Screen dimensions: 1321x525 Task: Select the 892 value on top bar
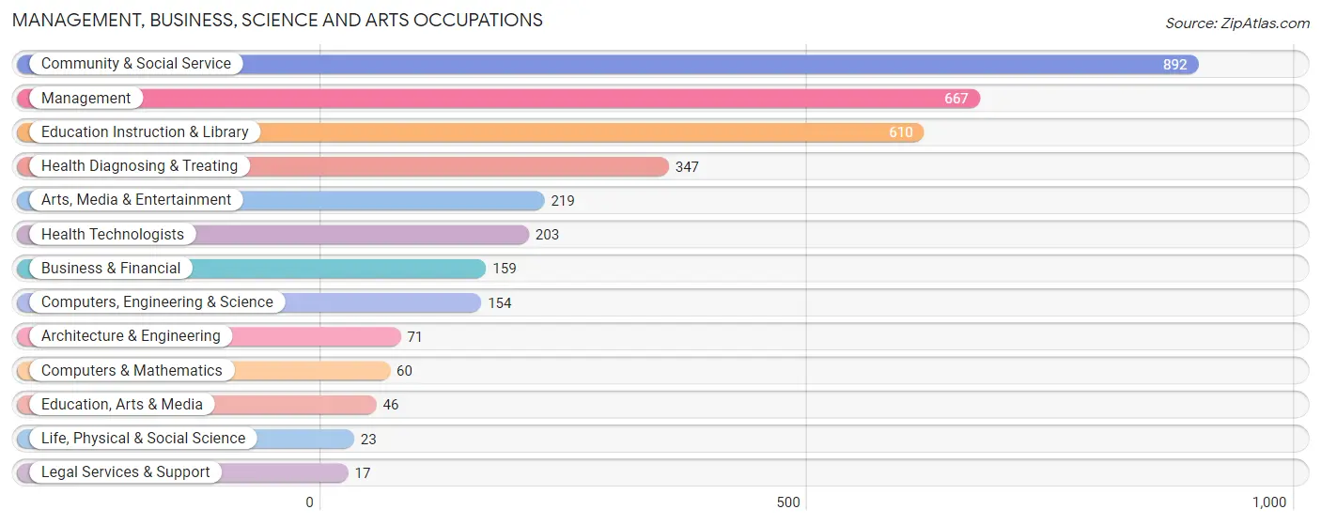[x=1174, y=65]
